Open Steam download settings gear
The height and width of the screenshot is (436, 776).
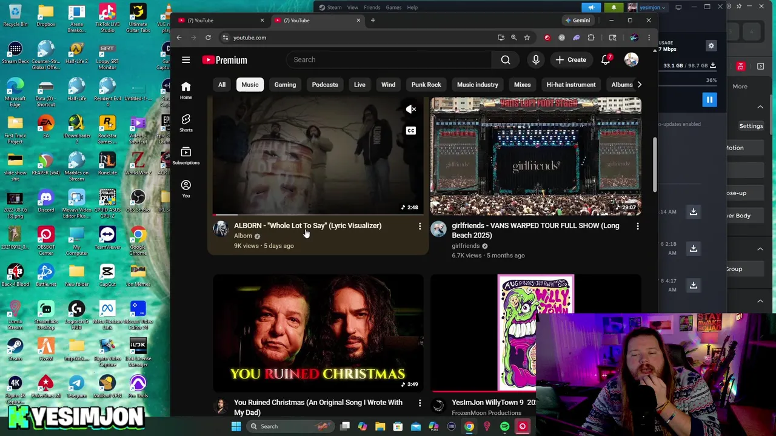pos(711,45)
